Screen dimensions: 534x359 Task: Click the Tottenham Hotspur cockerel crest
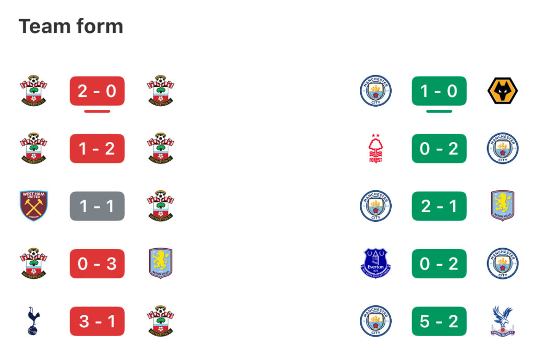[x=33, y=321]
